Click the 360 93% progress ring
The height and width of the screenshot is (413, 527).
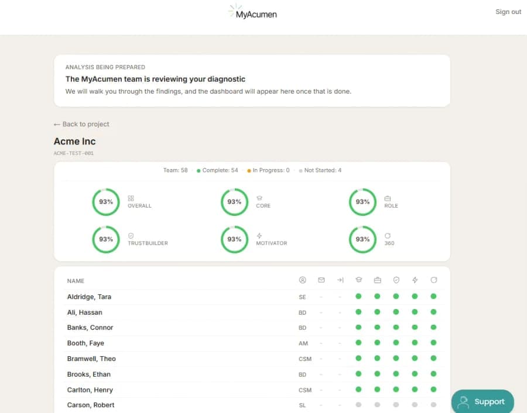pos(362,239)
